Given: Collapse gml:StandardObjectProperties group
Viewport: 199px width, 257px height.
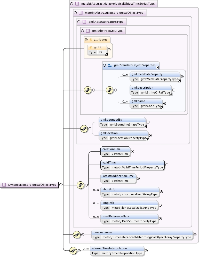Looking at the screenshot, I should point(104,65).
